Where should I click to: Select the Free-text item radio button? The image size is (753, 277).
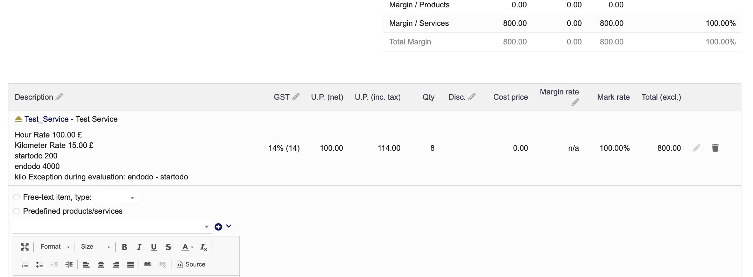[x=16, y=197]
